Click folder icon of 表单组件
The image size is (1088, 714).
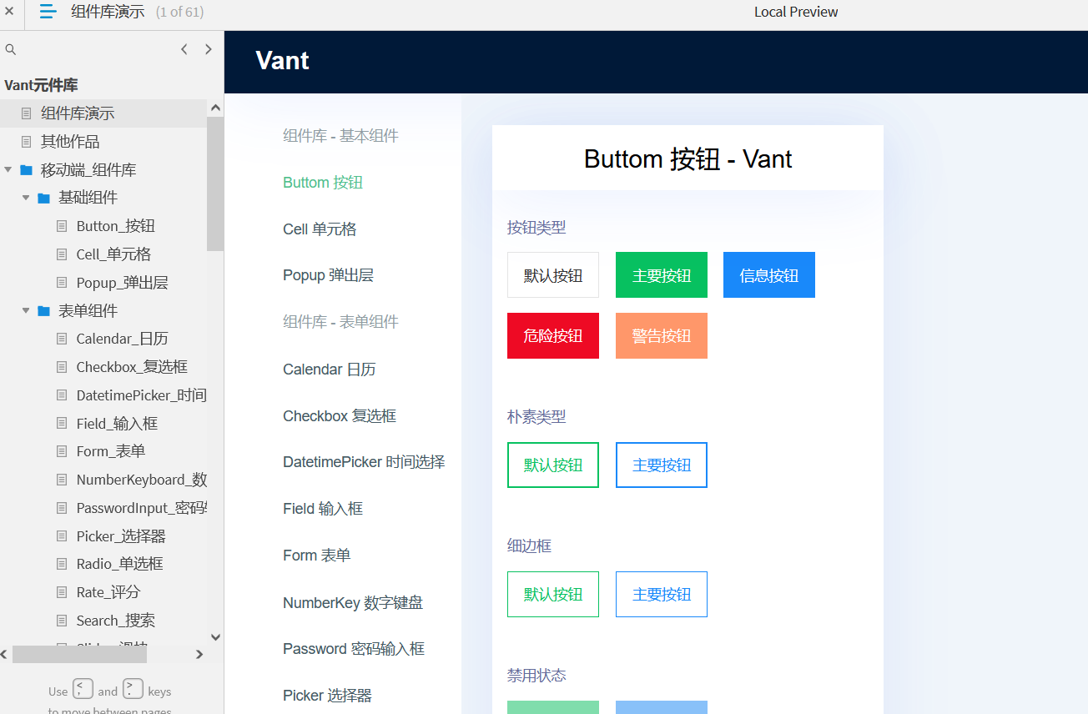(x=44, y=311)
